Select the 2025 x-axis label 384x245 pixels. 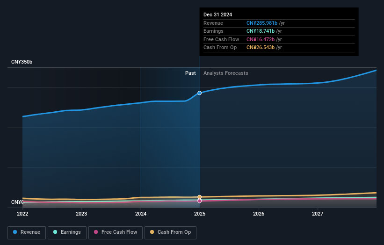[x=200, y=214]
